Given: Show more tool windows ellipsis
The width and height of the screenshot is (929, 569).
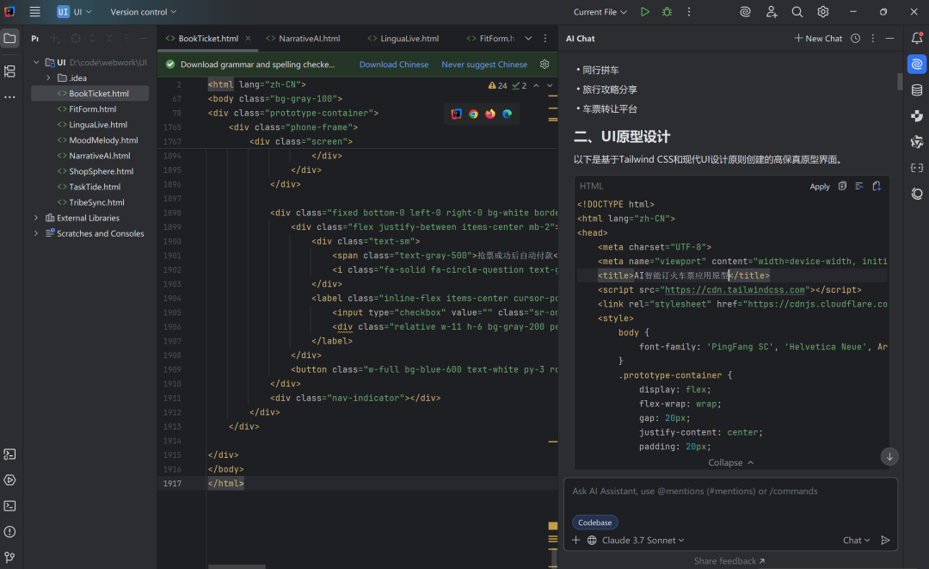Looking at the screenshot, I should coord(10,96).
